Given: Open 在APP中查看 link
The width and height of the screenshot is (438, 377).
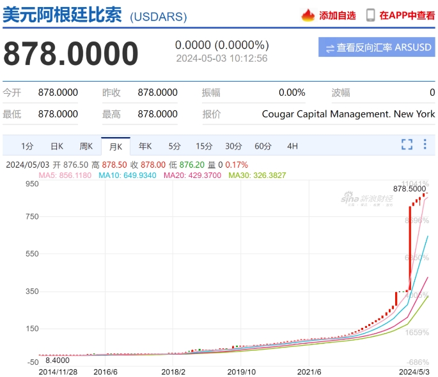Looking at the screenshot, I should point(407,15).
